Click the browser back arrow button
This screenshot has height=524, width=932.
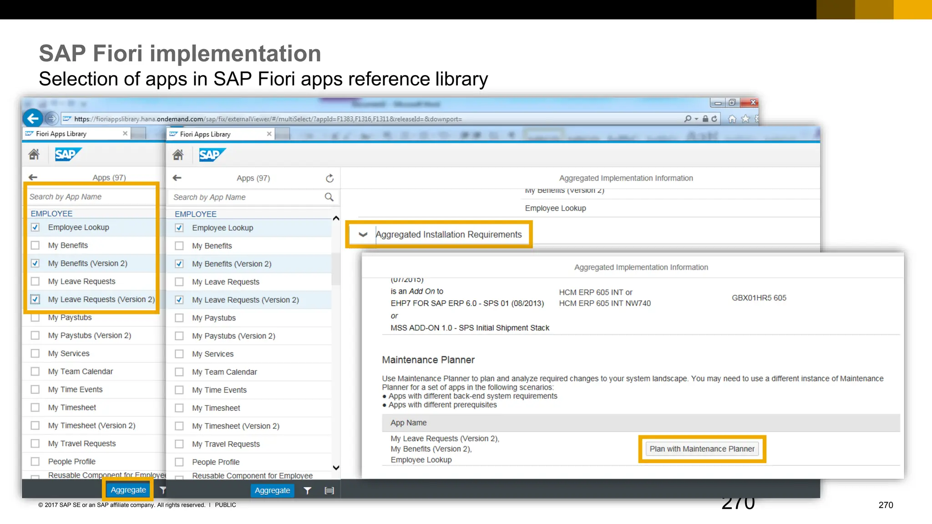click(x=33, y=119)
